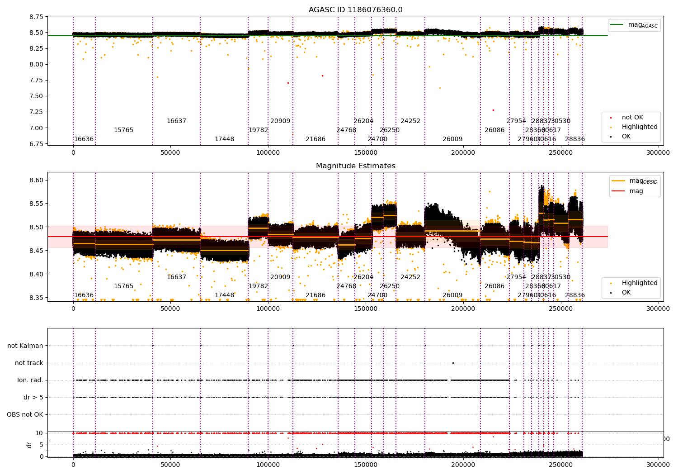Click the 200000 x-tick under bottom plot

pos(463,464)
